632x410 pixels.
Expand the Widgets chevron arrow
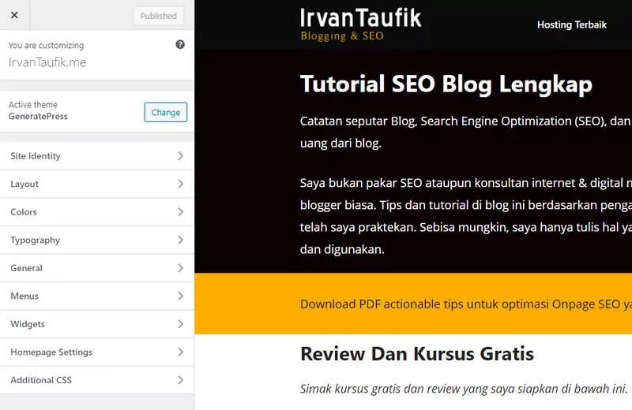click(181, 324)
